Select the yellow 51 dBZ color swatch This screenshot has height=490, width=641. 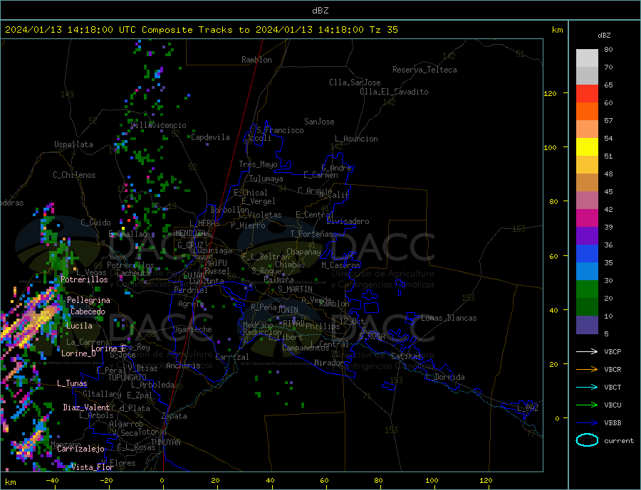(587, 147)
